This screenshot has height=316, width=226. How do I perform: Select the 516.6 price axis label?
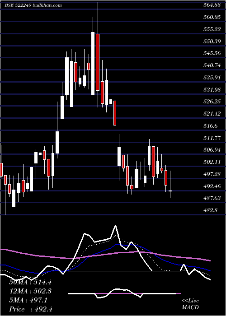pos(210,126)
